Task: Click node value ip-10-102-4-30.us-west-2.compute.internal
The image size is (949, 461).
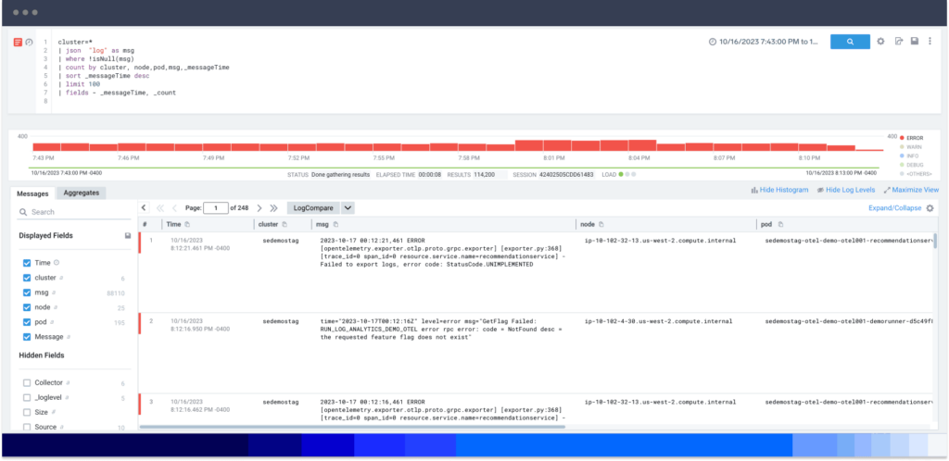Action: [x=659, y=321]
